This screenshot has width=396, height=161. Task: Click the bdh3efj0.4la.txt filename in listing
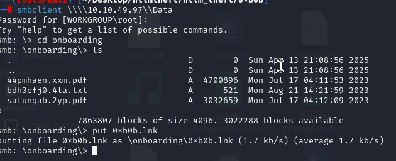point(47,91)
